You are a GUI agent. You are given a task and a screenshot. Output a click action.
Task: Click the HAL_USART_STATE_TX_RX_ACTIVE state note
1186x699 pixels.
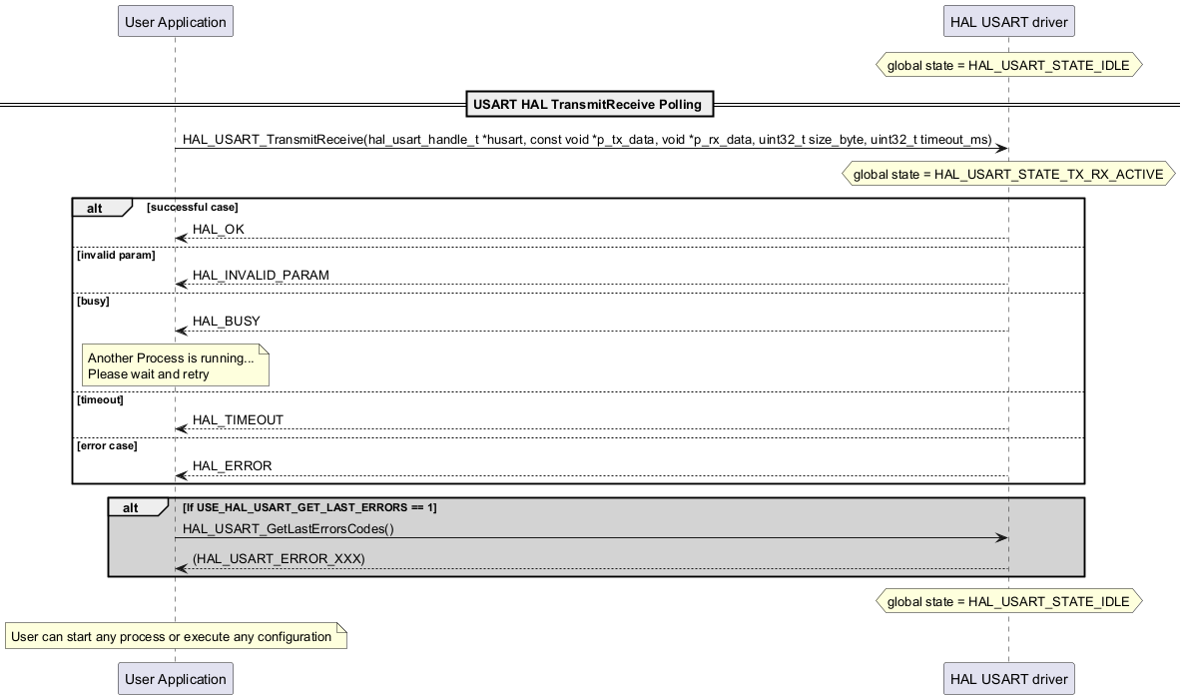tap(1008, 175)
